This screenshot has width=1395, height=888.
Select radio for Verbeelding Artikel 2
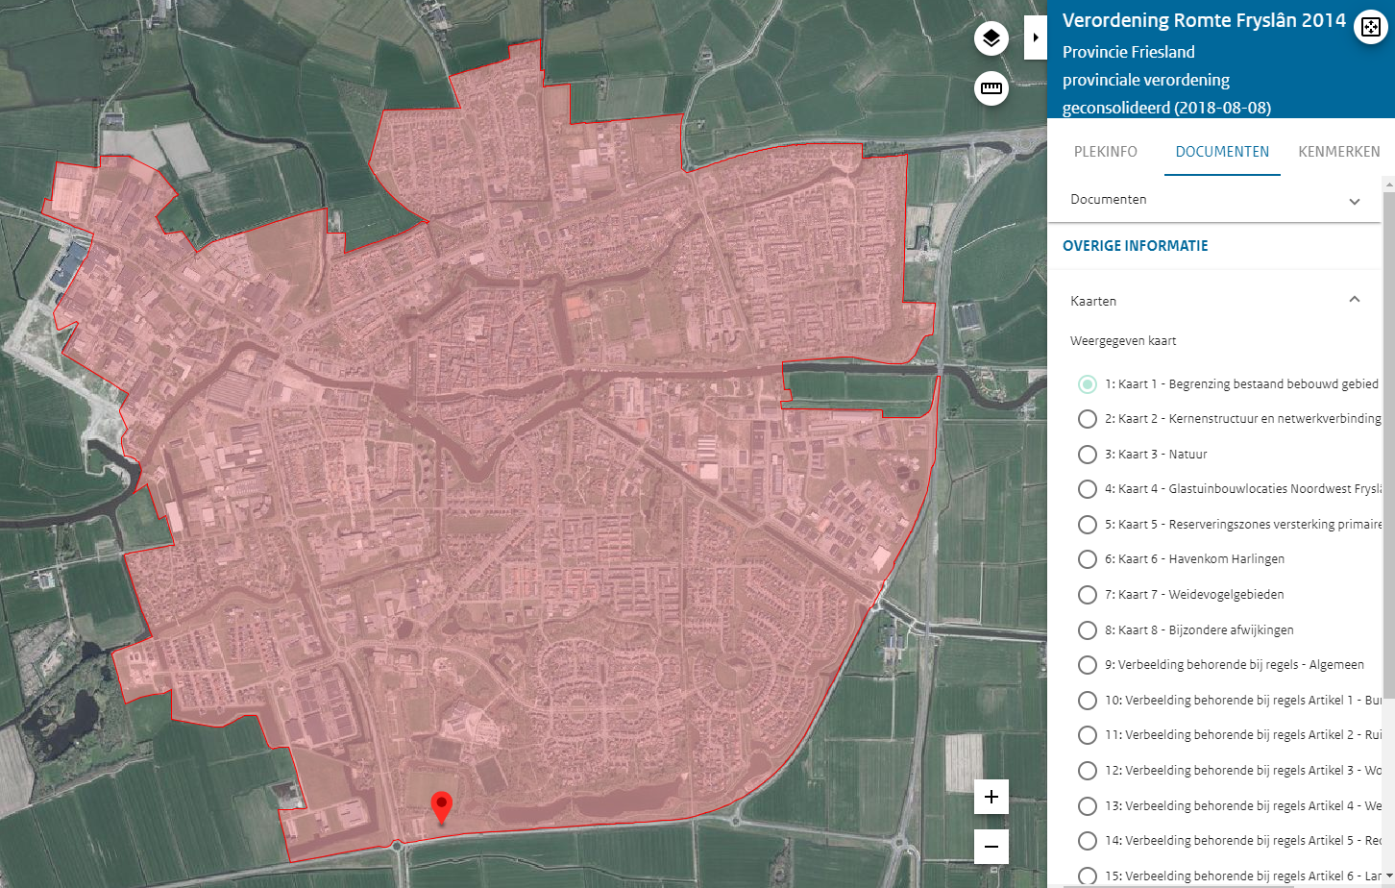click(x=1088, y=735)
